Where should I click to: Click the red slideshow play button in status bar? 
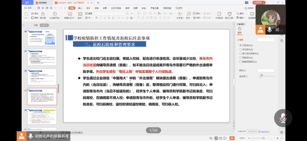point(232,138)
